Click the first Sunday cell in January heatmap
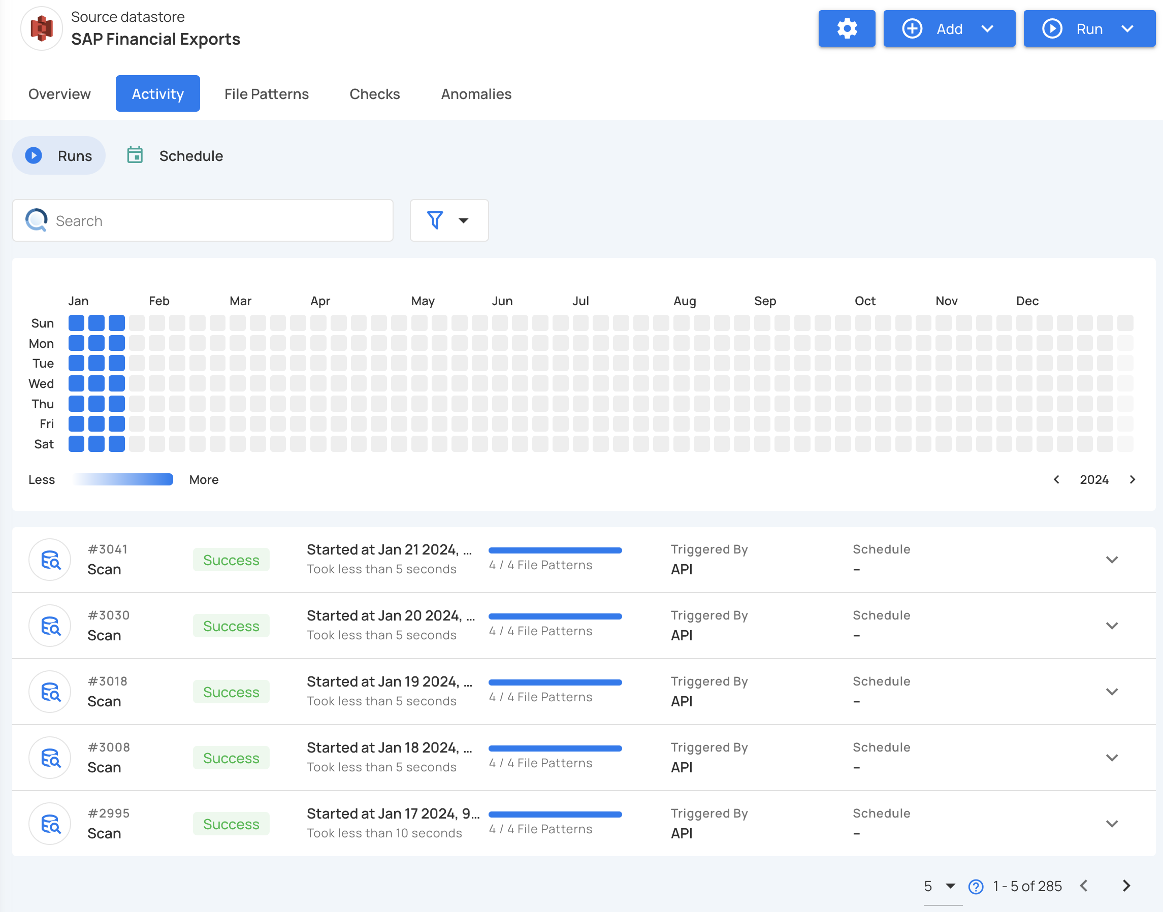Viewport: 1163px width, 912px height. click(76, 323)
